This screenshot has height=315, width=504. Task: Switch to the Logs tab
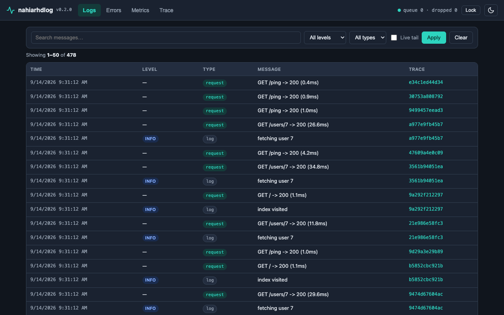[89, 10]
